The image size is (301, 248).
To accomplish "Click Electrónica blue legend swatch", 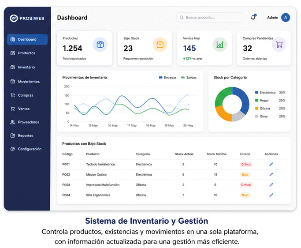I will click(x=256, y=93).
